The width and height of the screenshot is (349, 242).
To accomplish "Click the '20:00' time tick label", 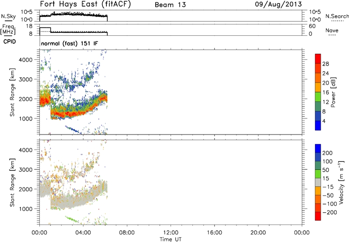I will click(x=258, y=233).
